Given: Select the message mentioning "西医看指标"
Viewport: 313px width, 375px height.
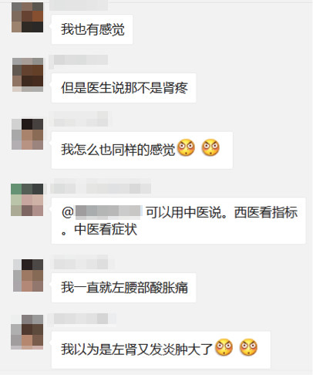Looking at the screenshot, I should [x=179, y=221].
